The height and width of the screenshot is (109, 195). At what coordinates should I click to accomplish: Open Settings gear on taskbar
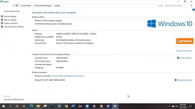tap(94, 106)
